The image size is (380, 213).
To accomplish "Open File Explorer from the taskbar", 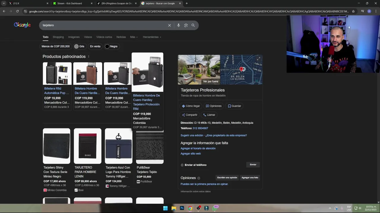I will point(174,208).
